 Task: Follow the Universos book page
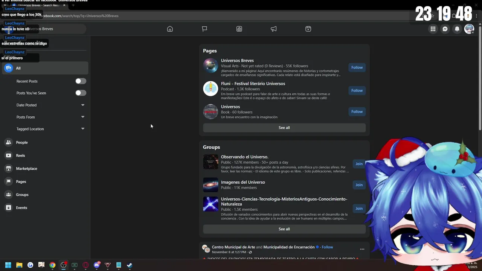point(357,112)
